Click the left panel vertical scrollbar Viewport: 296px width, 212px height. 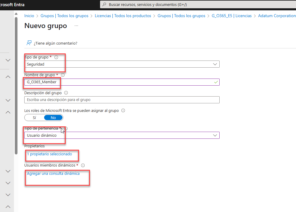point(16,89)
